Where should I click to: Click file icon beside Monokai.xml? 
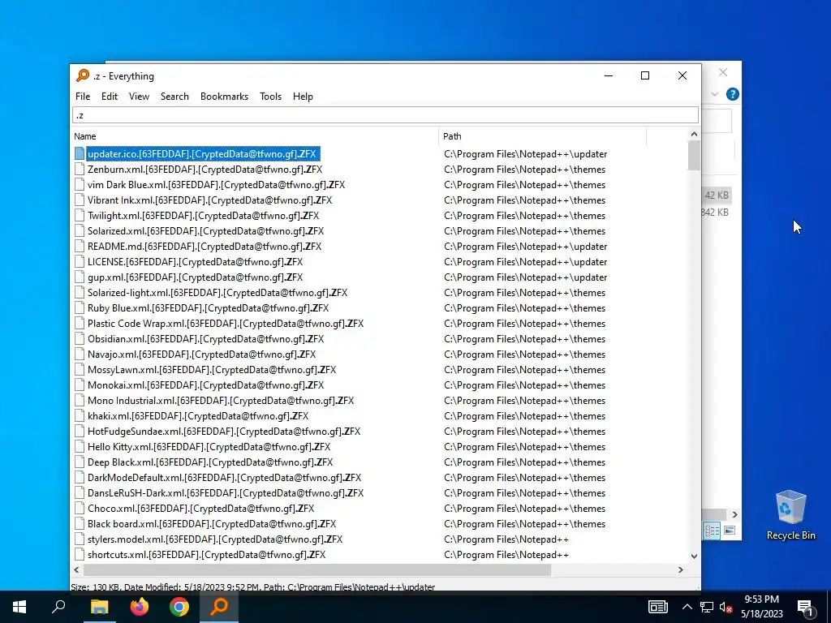80,385
